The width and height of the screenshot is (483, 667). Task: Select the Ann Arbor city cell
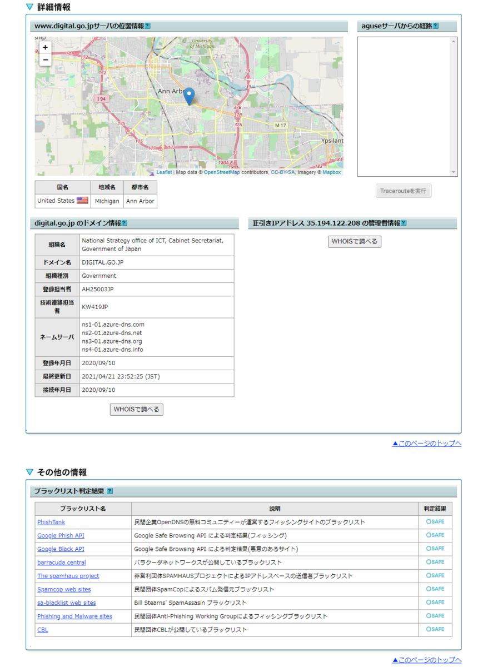pyautogui.click(x=140, y=201)
